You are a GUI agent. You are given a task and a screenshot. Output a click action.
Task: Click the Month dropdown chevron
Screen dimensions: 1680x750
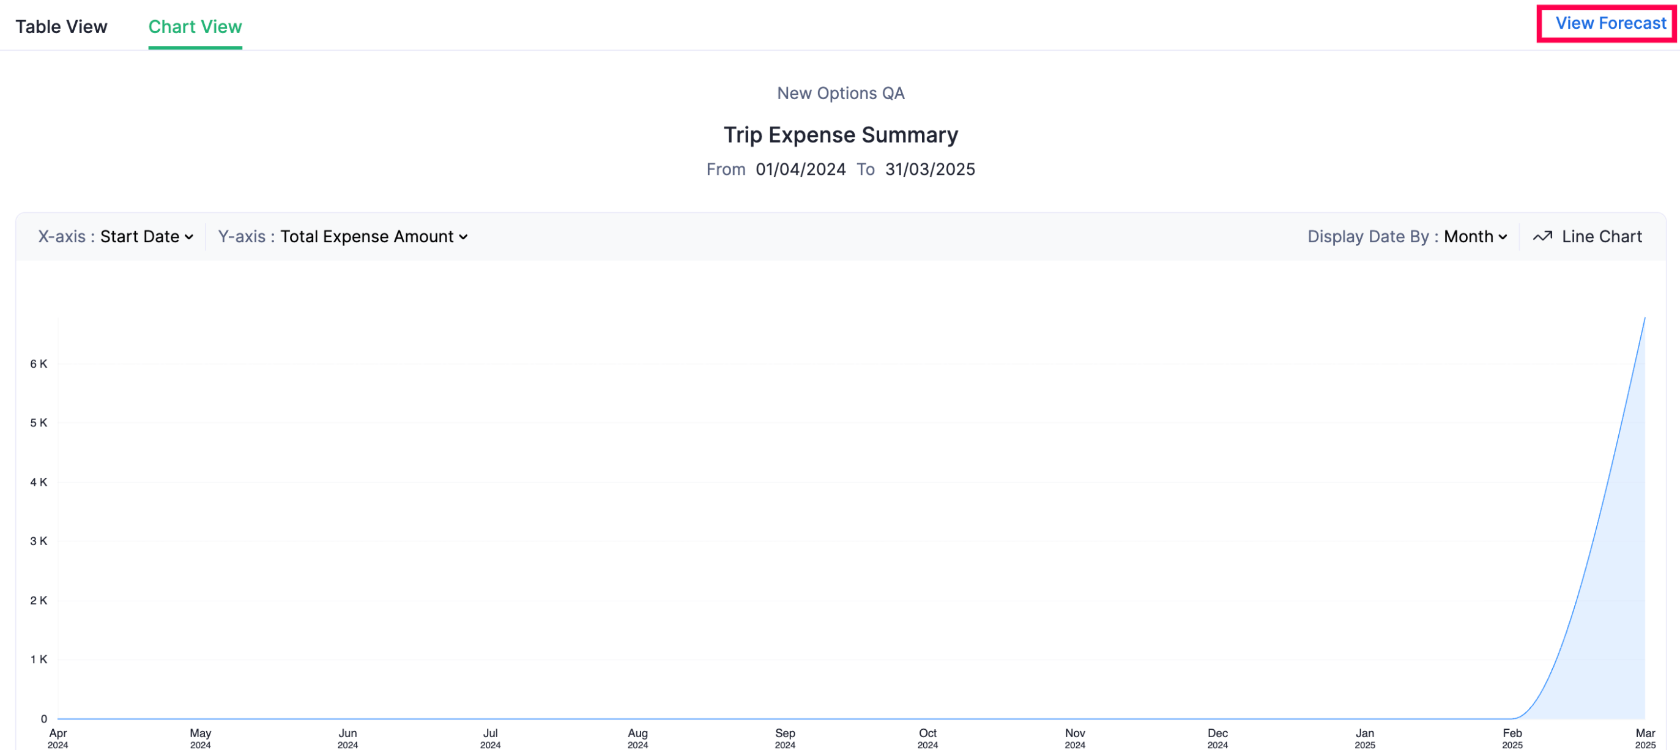click(1503, 237)
